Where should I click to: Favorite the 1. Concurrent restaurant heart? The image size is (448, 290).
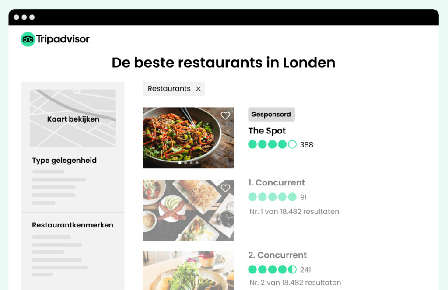tap(225, 188)
